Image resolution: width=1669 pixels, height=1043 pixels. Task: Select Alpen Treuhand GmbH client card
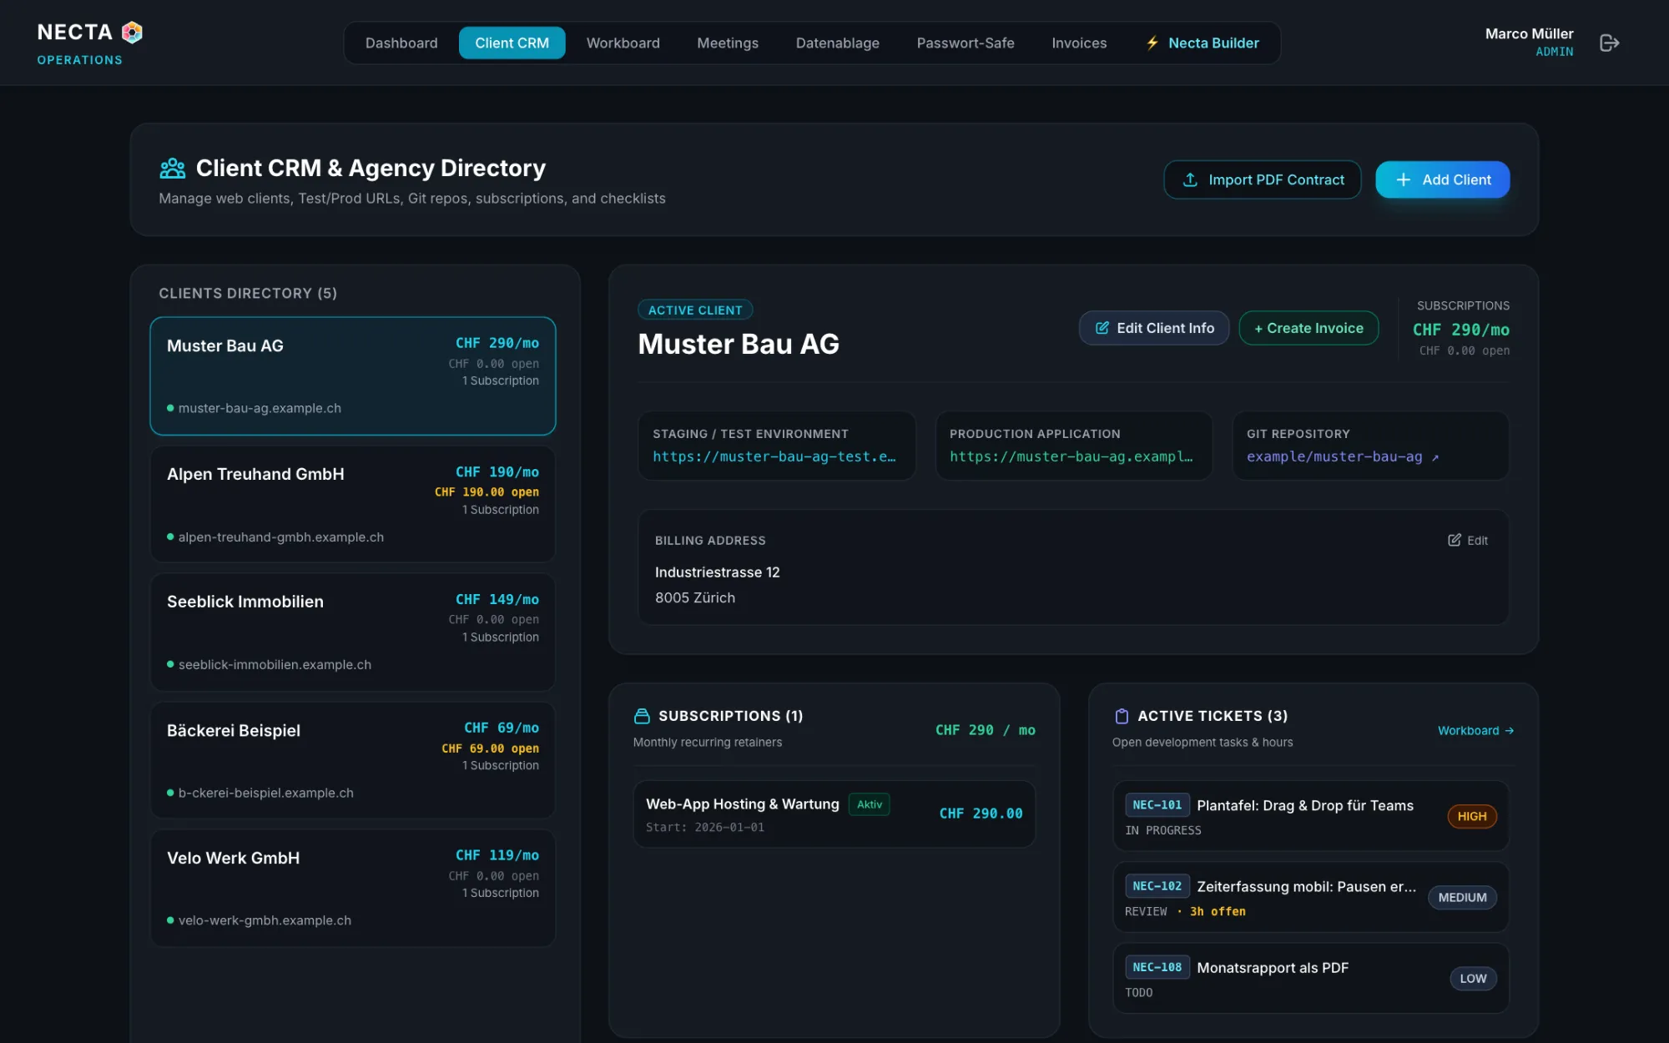click(352, 504)
